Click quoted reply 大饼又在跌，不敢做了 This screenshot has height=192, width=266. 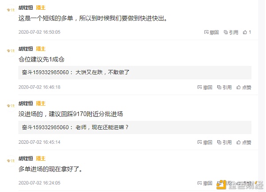[x=135, y=73]
